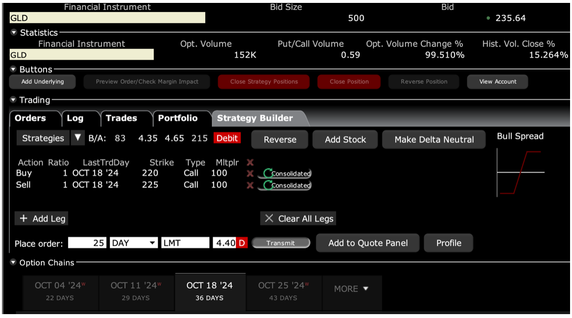Click the Sell action cell
Viewport: 572px width, 318px height.
[23, 185]
